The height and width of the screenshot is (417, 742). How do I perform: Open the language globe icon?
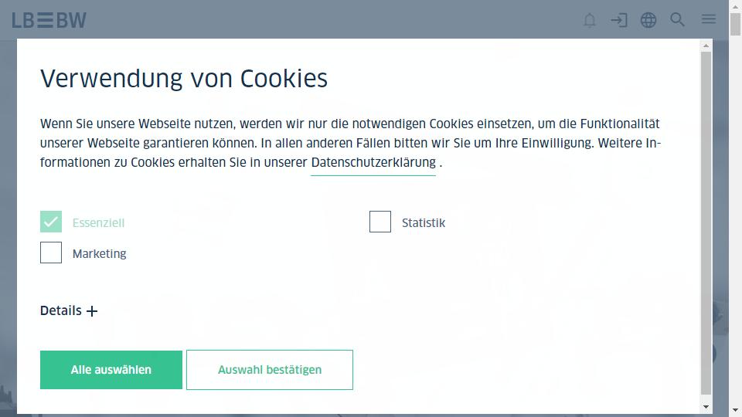(x=648, y=20)
